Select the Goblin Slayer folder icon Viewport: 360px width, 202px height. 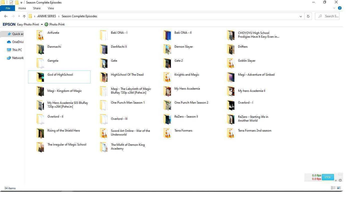[x=231, y=63]
